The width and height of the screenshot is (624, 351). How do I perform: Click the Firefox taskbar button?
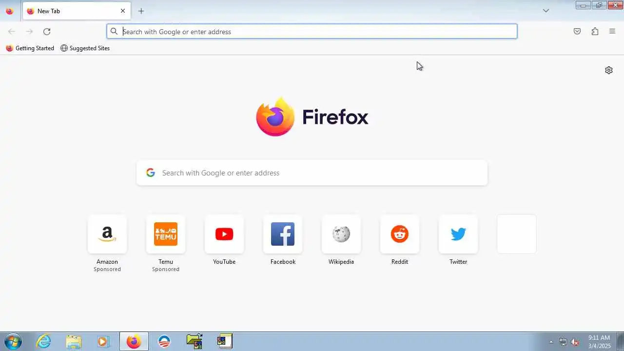tap(134, 341)
